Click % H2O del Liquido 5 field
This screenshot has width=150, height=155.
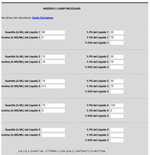click(x=117, y=140)
